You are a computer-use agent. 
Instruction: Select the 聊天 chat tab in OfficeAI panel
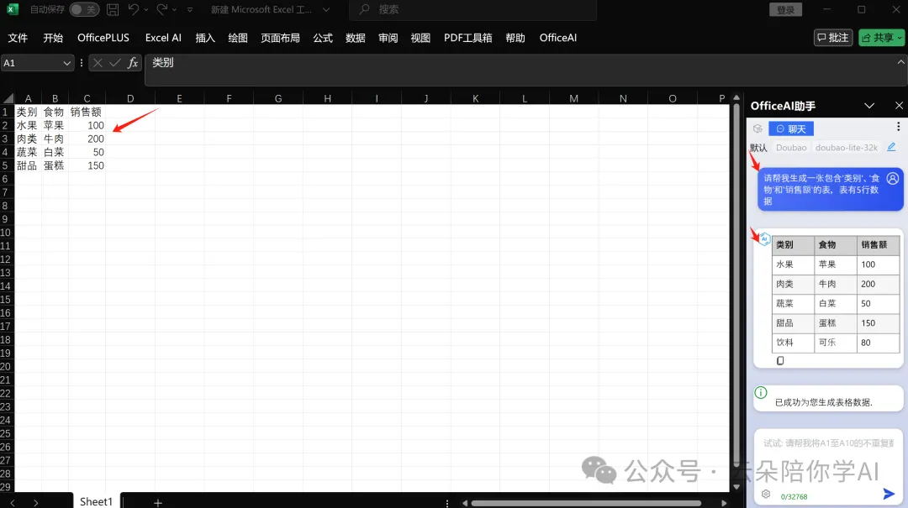pos(790,128)
